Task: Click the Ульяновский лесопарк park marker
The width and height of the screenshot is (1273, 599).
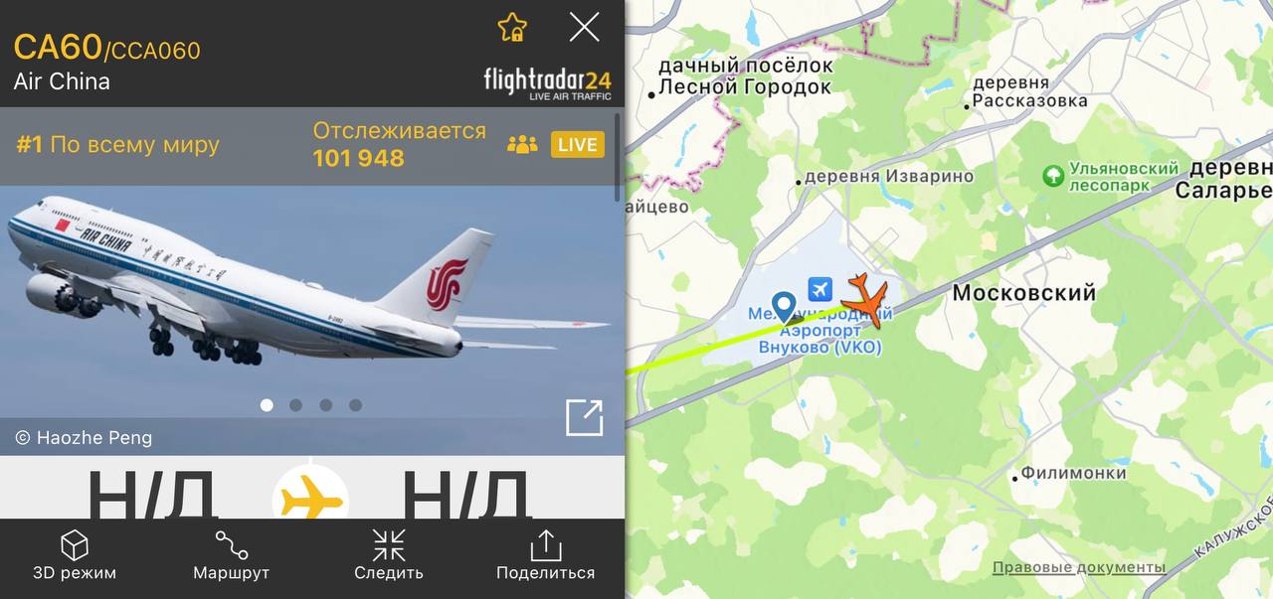Action: tap(1053, 176)
